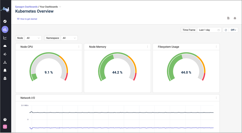242x133 pixels.
Task: Click the Epsagon logo in sidebar
Action: 5,9
